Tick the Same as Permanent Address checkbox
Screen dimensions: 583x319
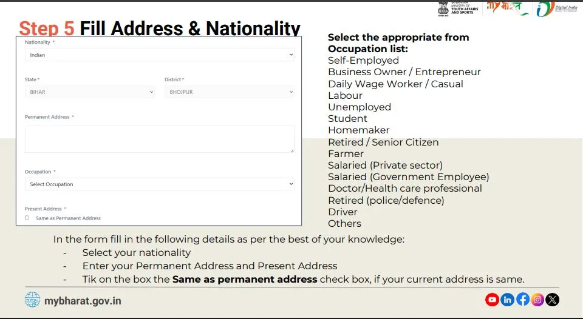(27, 218)
